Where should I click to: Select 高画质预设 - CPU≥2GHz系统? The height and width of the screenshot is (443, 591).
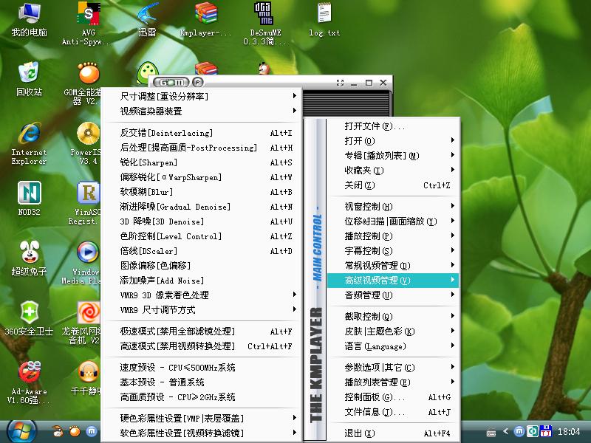click(x=202, y=396)
